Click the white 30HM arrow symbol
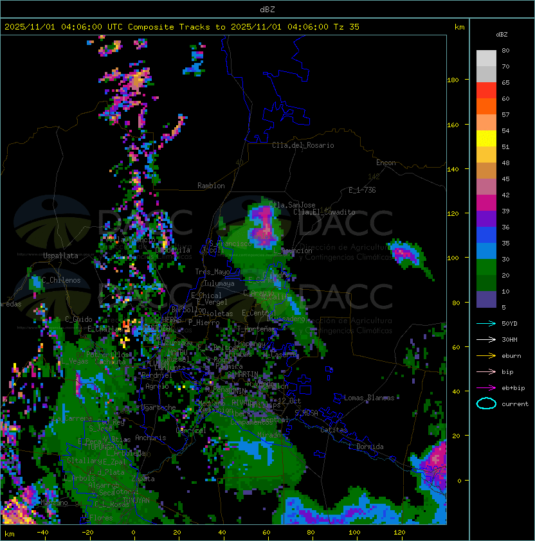The height and width of the screenshot is (541, 535). (486, 339)
